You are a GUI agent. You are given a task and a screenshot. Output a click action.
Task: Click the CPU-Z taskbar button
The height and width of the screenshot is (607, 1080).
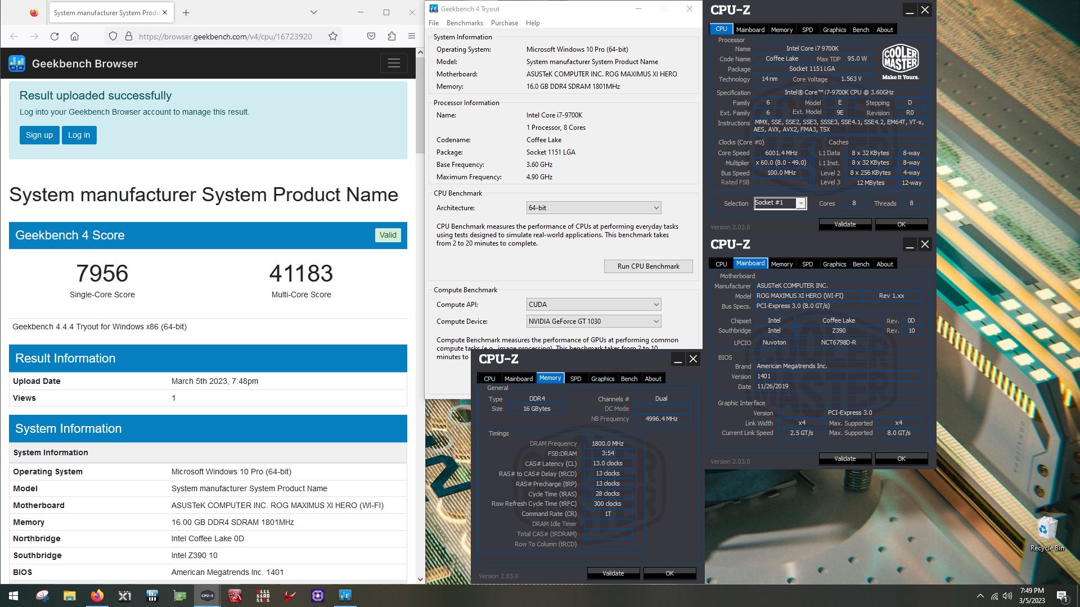[208, 596]
